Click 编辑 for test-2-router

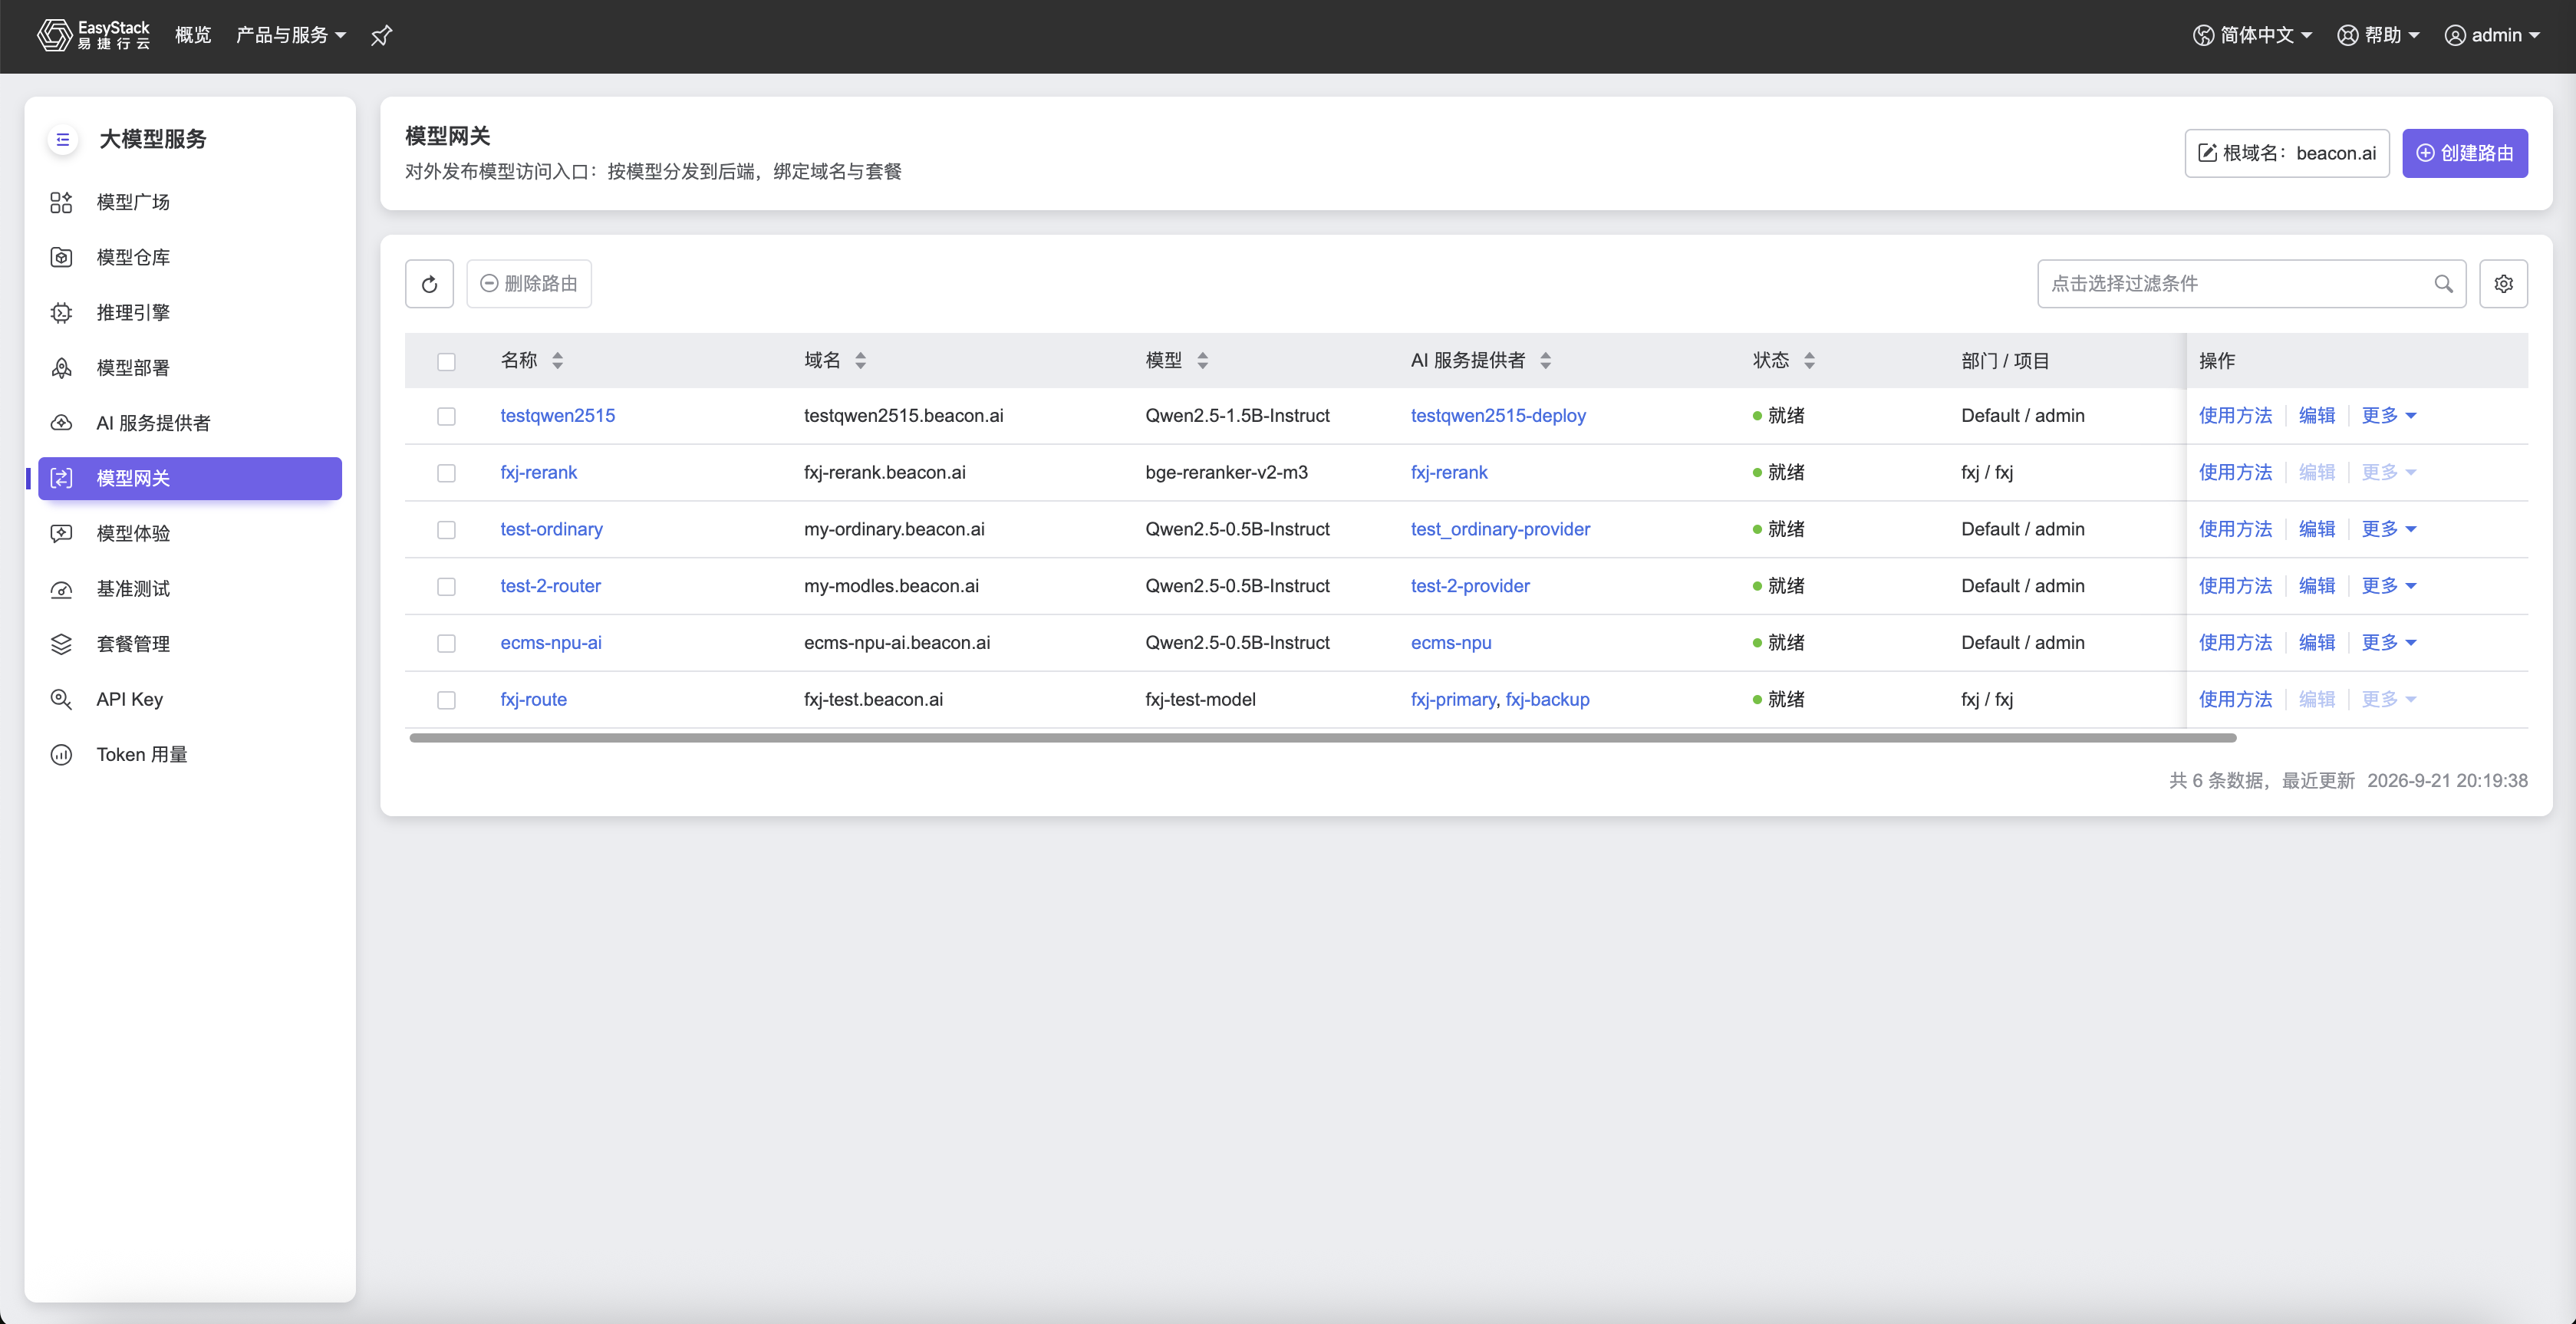coord(2316,585)
